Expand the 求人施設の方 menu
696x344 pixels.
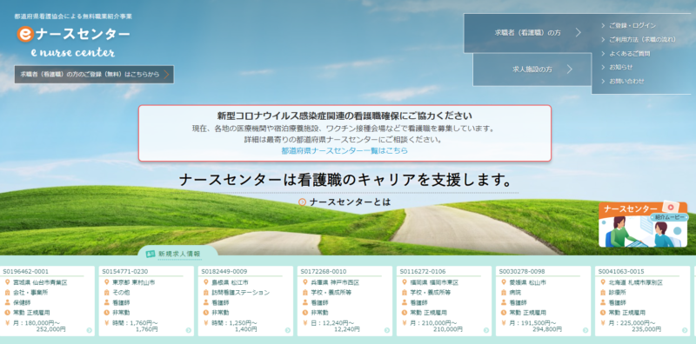pos(532,69)
